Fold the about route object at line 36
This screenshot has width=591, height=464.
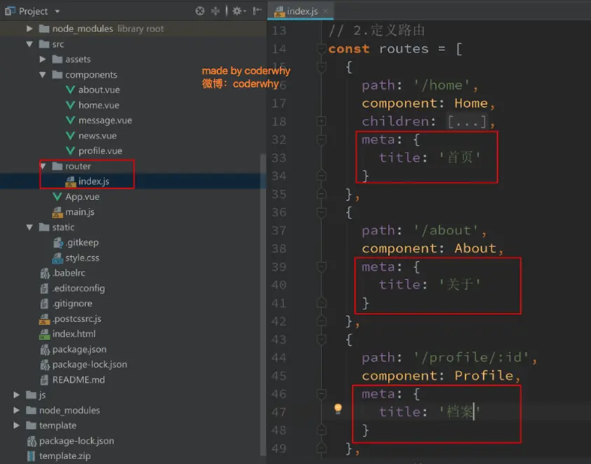coord(321,213)
